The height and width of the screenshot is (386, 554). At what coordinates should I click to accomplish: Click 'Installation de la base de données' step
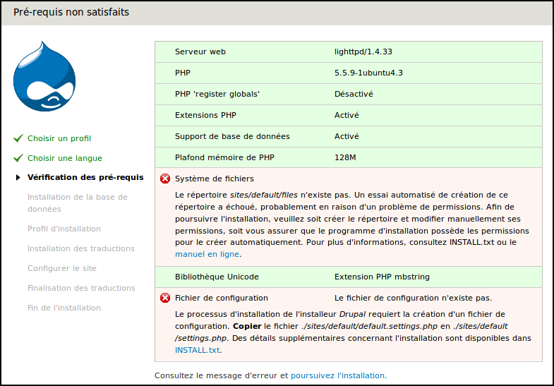(78, 203)
